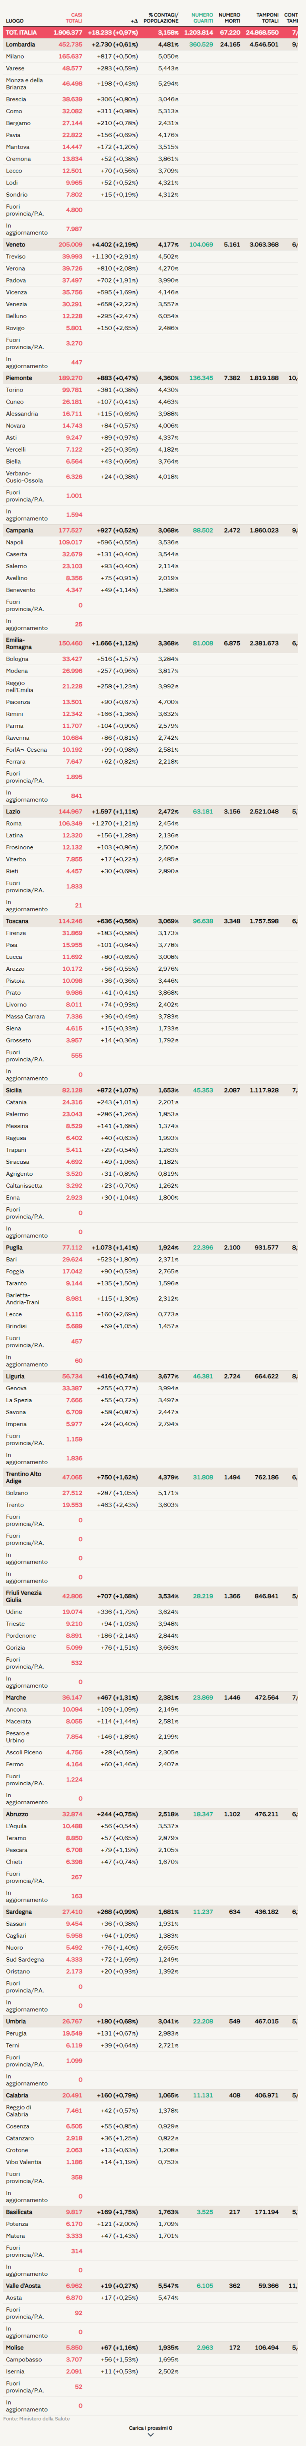
Task: Click the NUMERO MORTI column header
Action: [229, 18]
